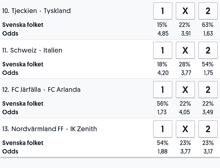Select 1 for Tjeckien - Tyskland
The height and width of the screenshot is (168, 220).
(162, 11)
